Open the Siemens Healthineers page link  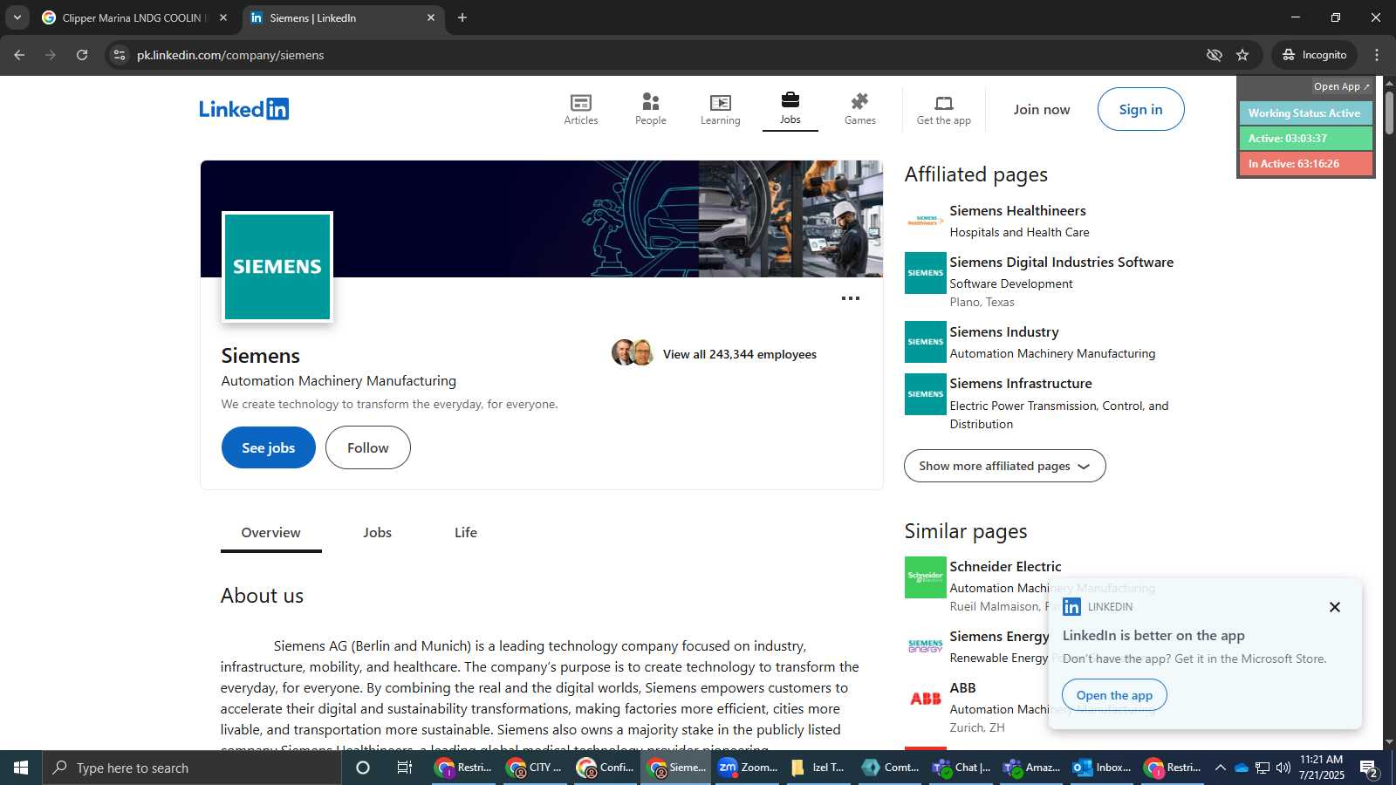point(1017,211)
